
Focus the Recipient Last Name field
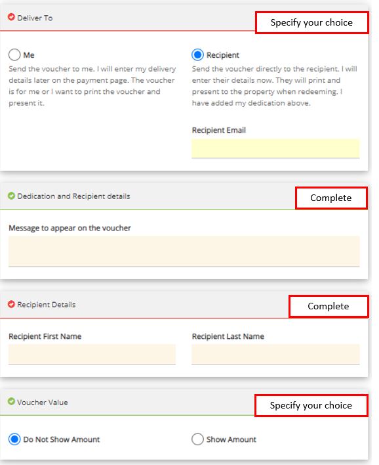(x=275, y=355)
